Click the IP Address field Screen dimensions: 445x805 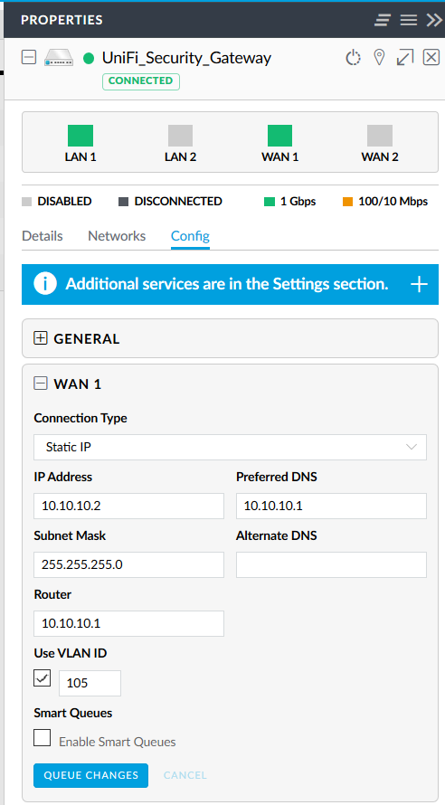(x=128, y=507)
